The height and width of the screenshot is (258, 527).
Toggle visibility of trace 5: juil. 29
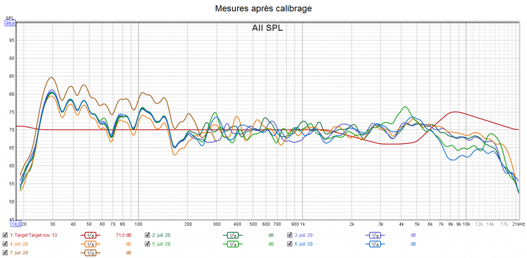click(x=148, y=244)
